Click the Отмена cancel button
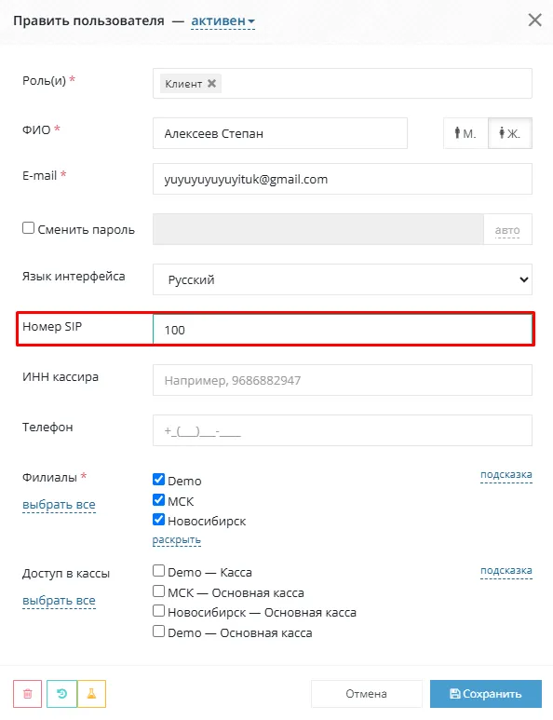The width and height of the screenshot is (553, 720). [366, 693]
